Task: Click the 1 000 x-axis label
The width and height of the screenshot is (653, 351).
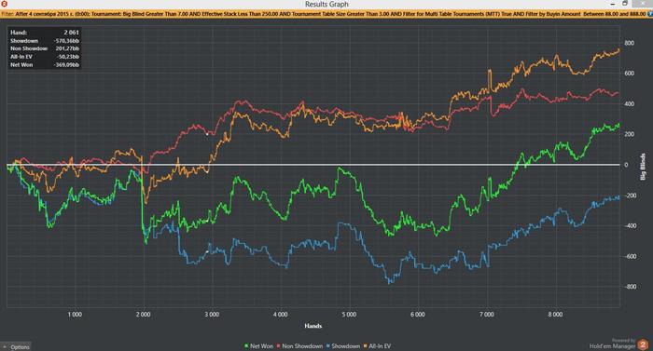Action: point(75,315)
